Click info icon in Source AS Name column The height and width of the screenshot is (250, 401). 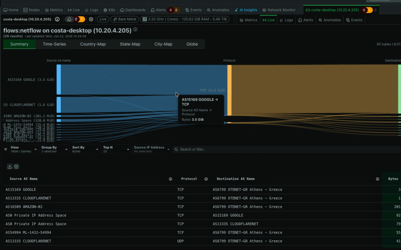[x=171, y=179]
